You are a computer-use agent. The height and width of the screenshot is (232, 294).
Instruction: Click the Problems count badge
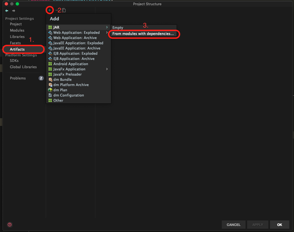(41, 78)
